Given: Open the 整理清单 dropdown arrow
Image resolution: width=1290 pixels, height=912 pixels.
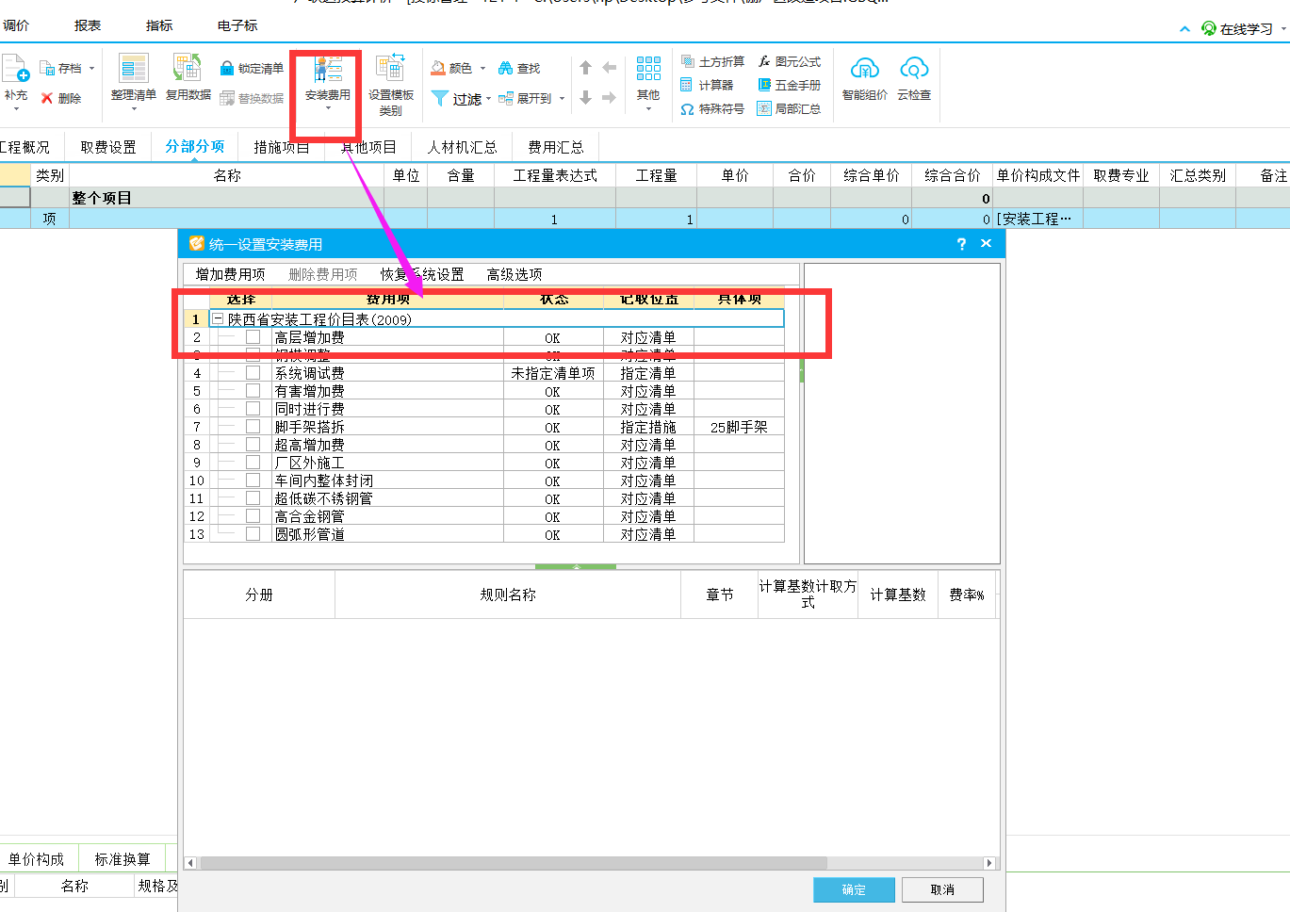Looking at the screenshot, I should pos(134,109).
